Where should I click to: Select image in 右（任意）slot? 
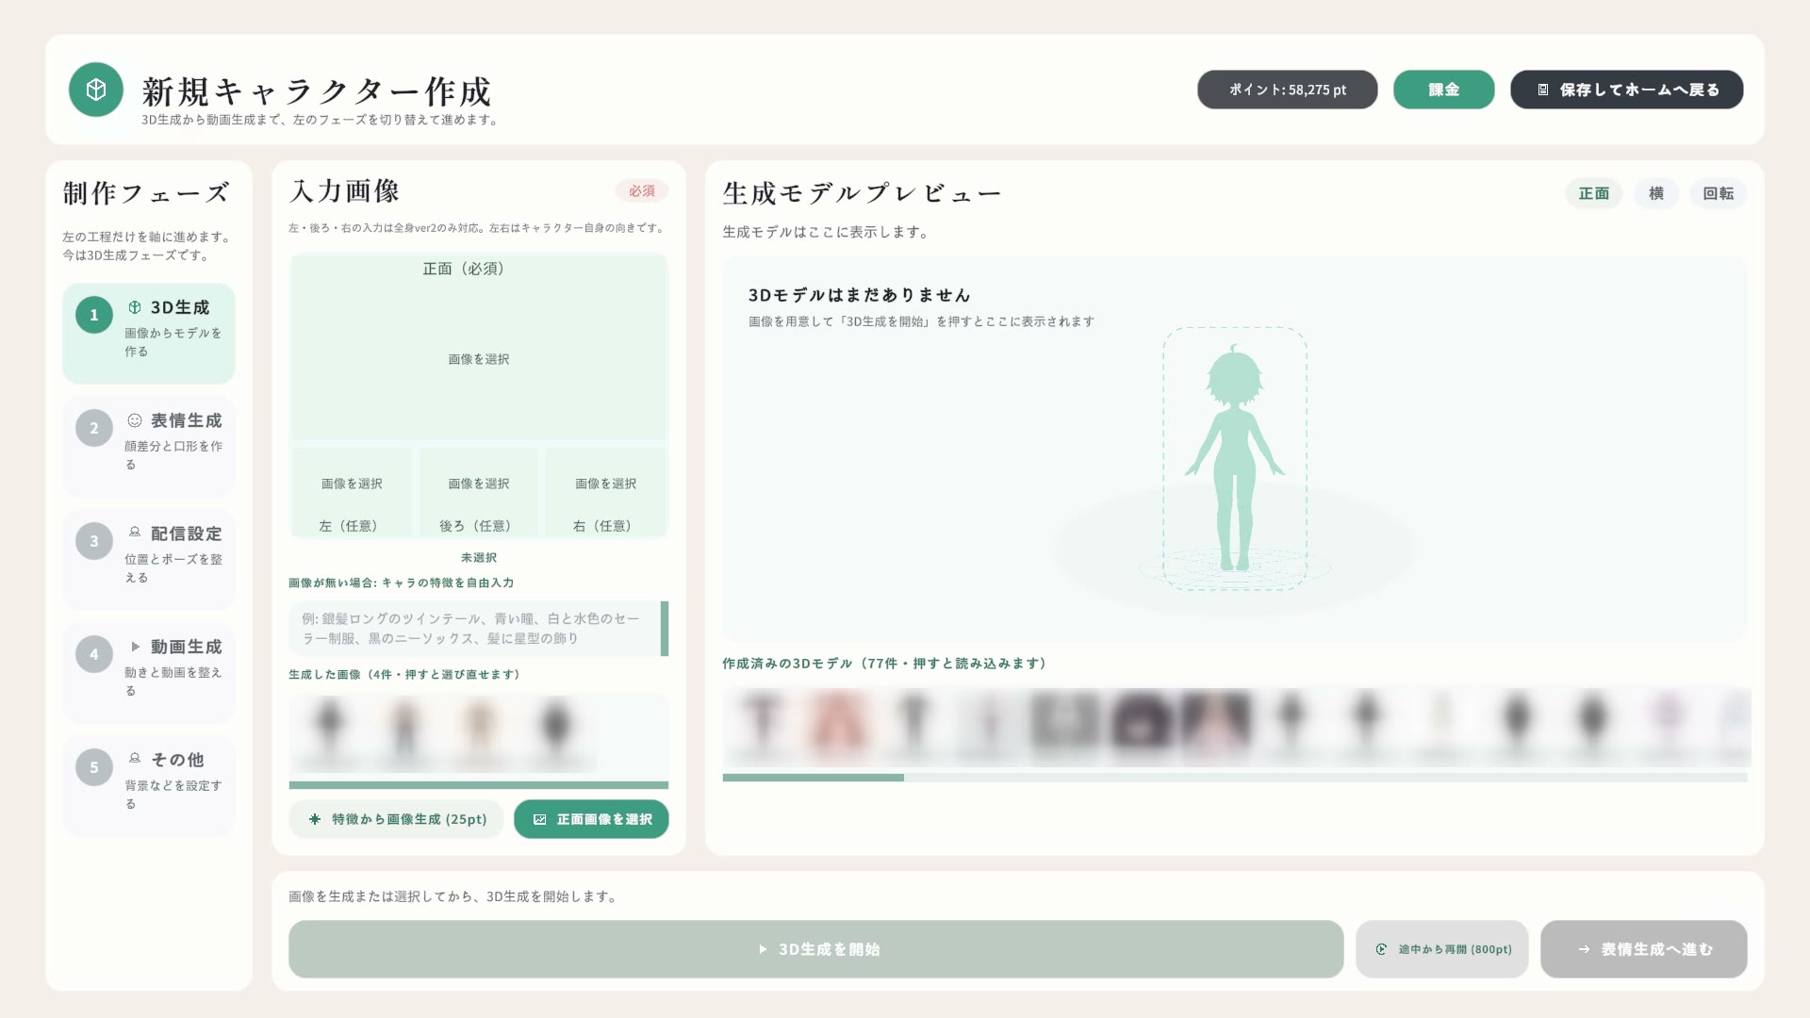606,492
